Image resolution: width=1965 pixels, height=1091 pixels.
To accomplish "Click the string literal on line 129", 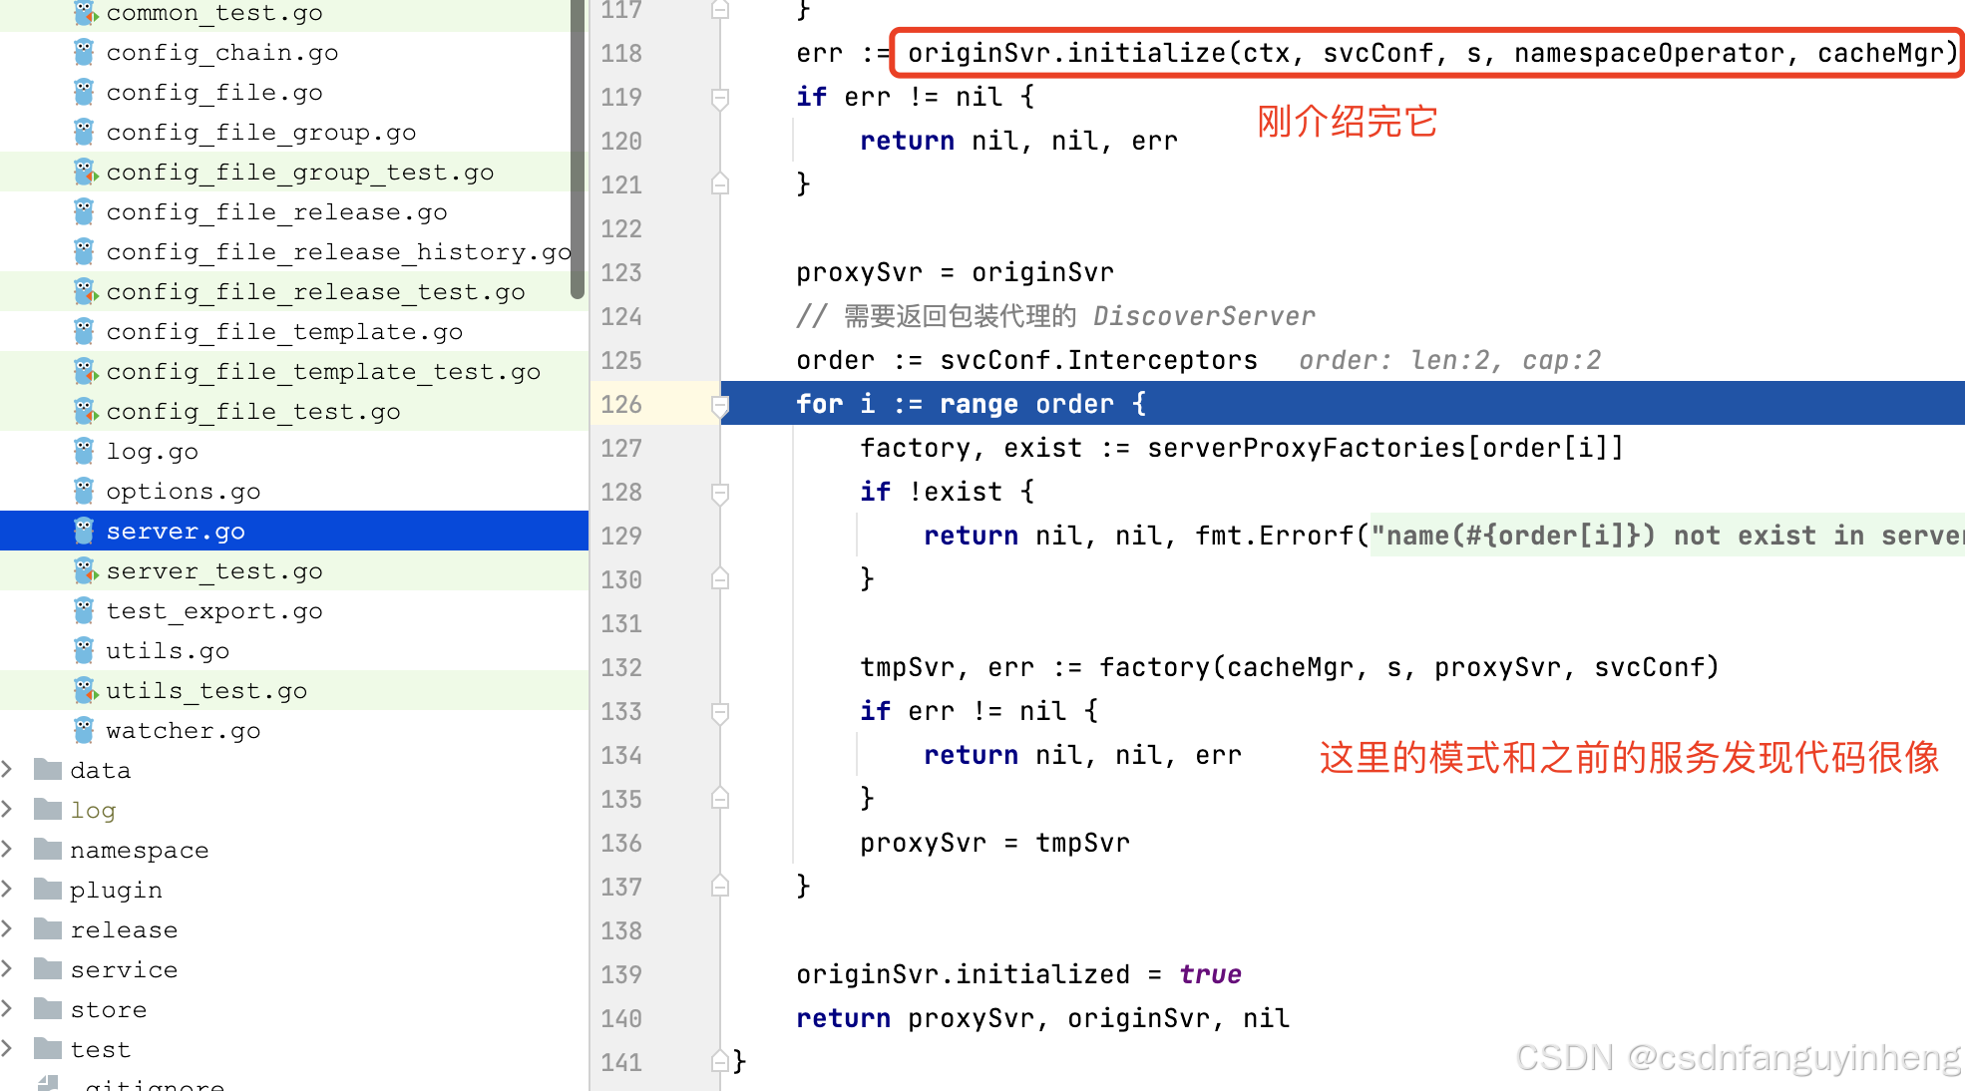I will point(1667,536).
